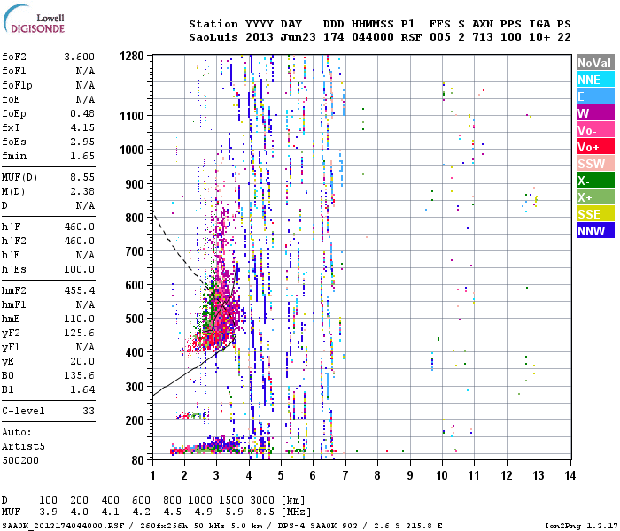Click the RSF program value
Image resolution: width=620 pixels, height=531 pixels.
tap(411, 37)
